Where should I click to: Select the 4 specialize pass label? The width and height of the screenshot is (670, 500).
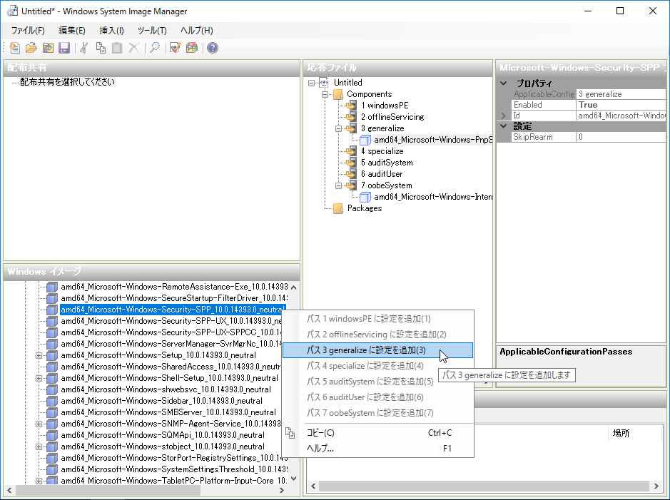(382, 151)
